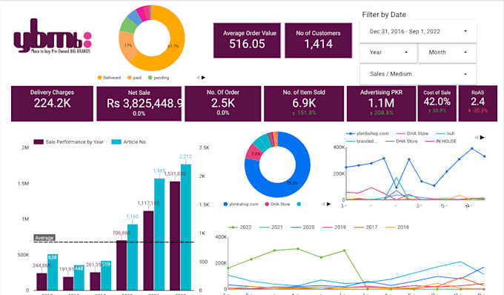Click the 2,212 bar value label
The width and height of the screenshot is (504, 295).
coord(185,157)
